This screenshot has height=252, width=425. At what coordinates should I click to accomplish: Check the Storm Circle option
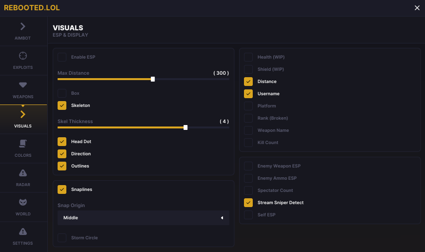62,238
